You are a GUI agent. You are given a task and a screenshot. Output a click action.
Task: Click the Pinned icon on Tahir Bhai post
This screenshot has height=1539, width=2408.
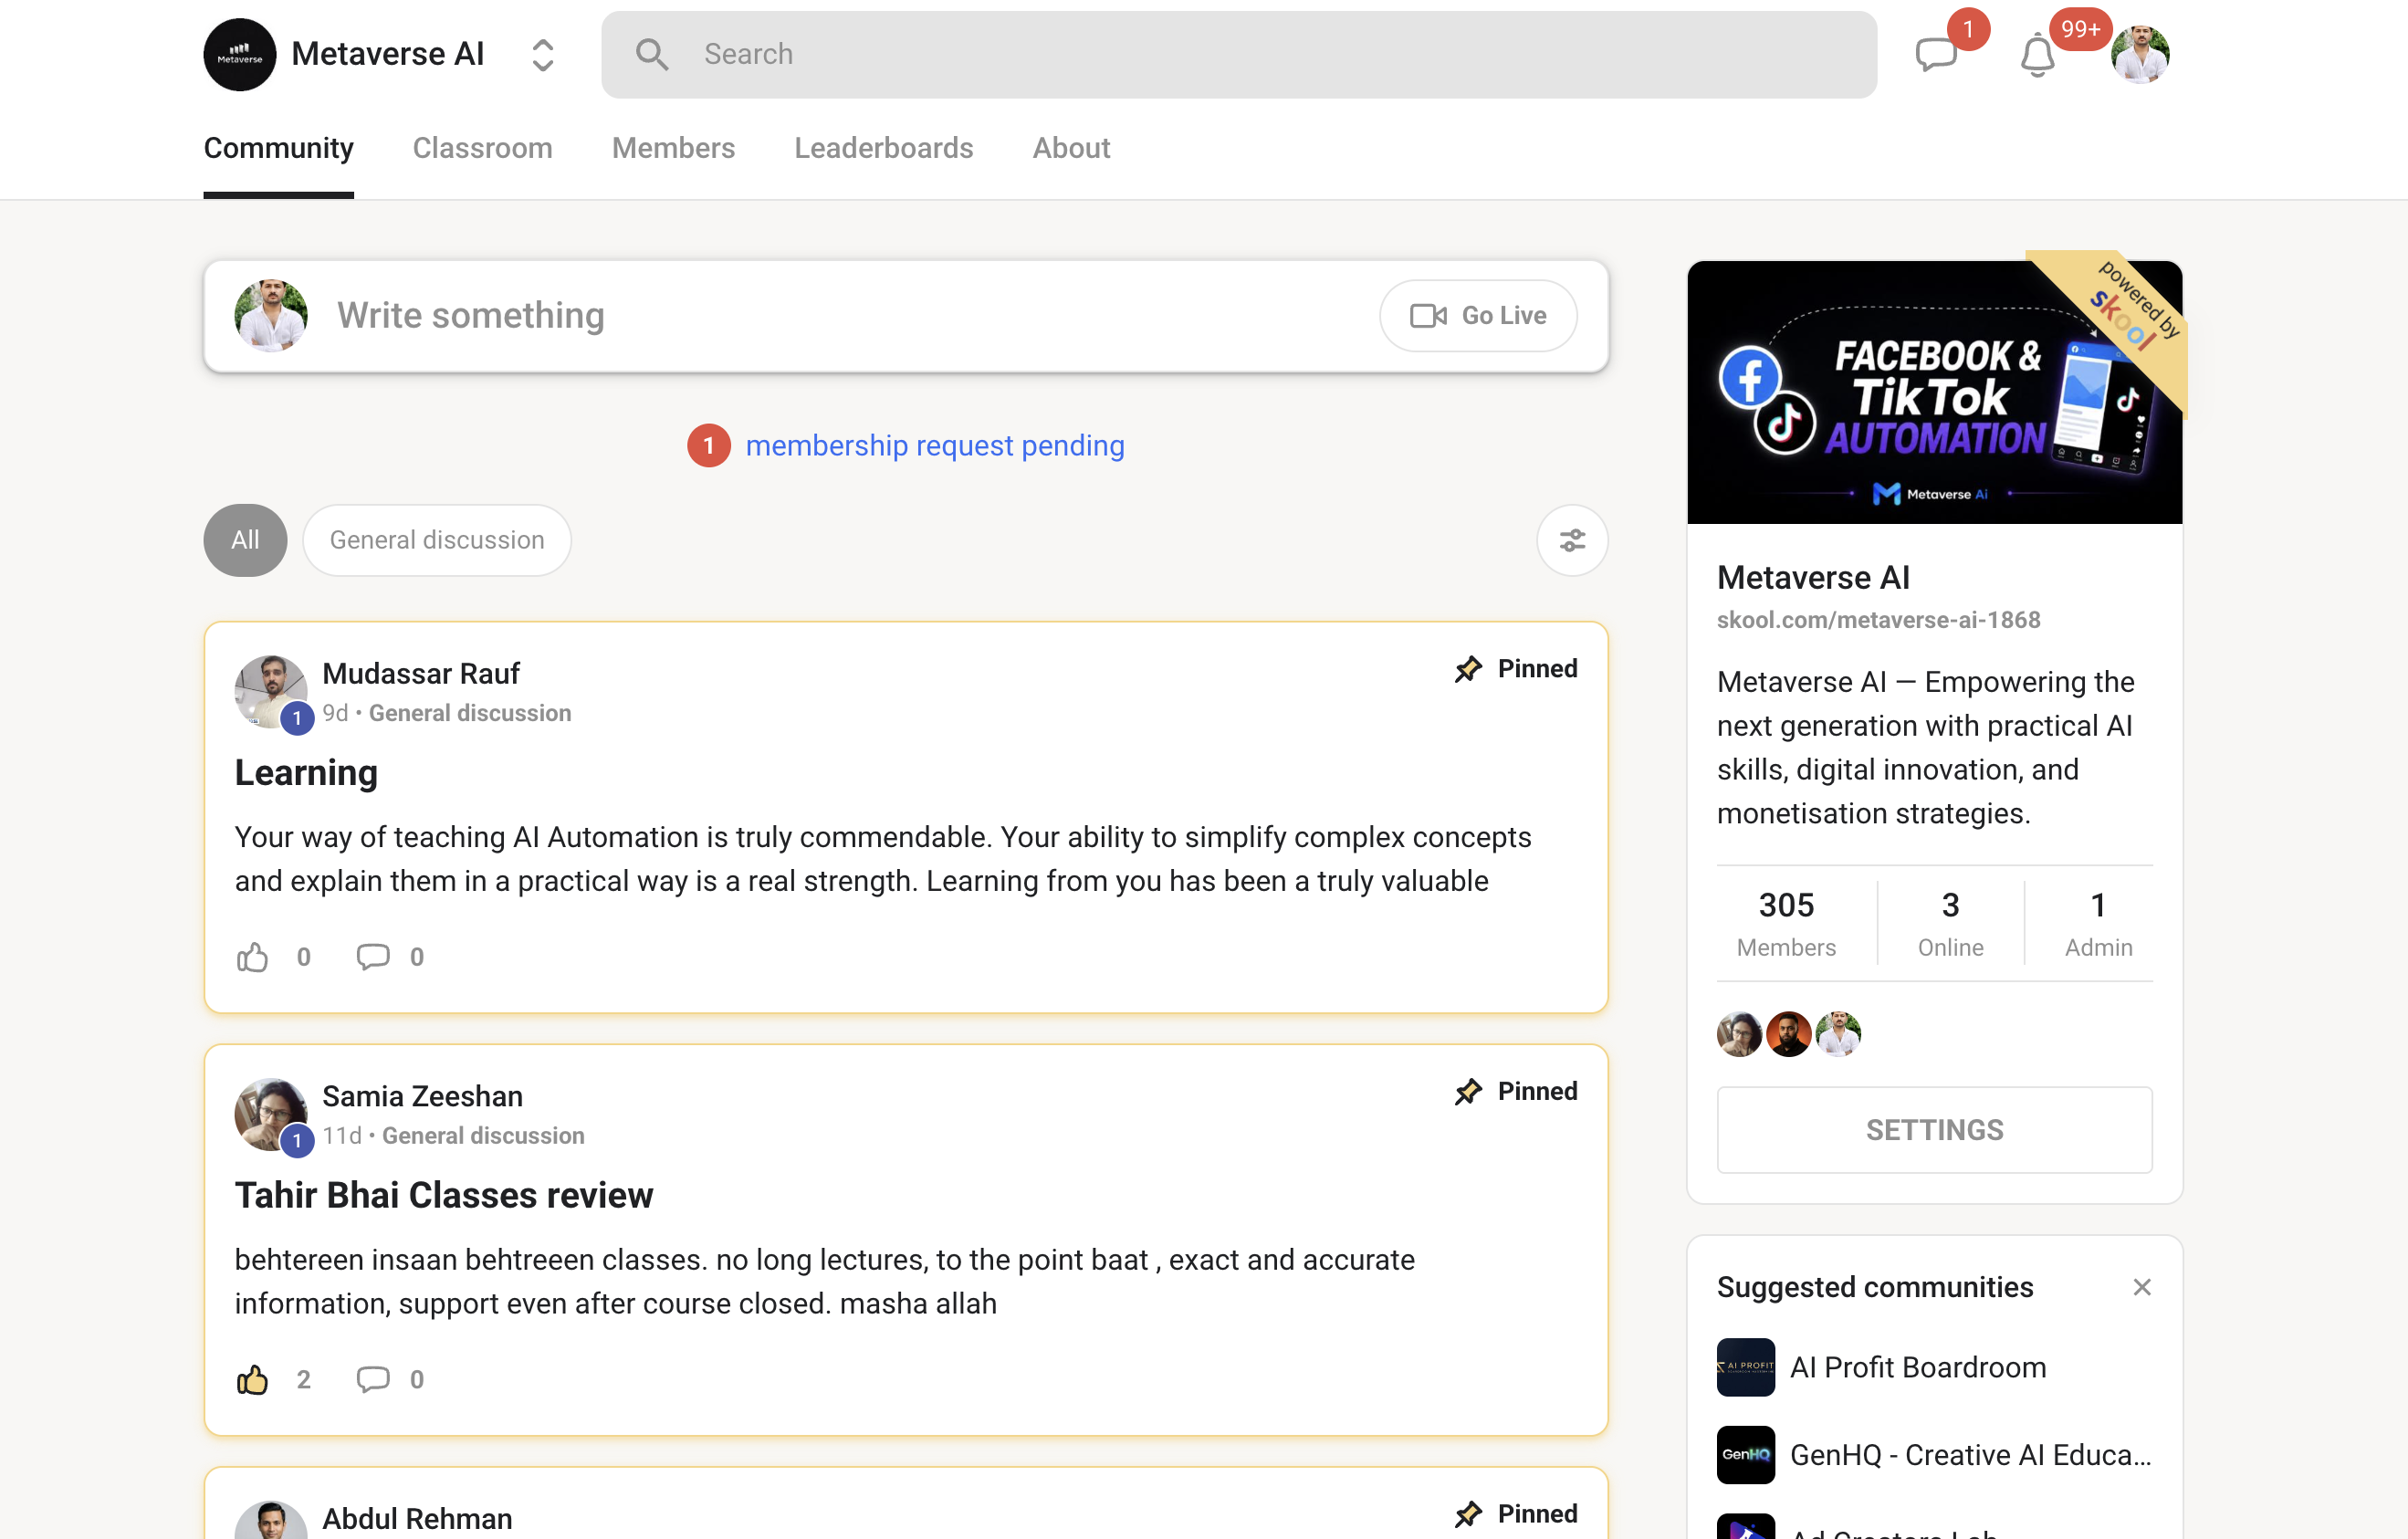(1468, 1091)
